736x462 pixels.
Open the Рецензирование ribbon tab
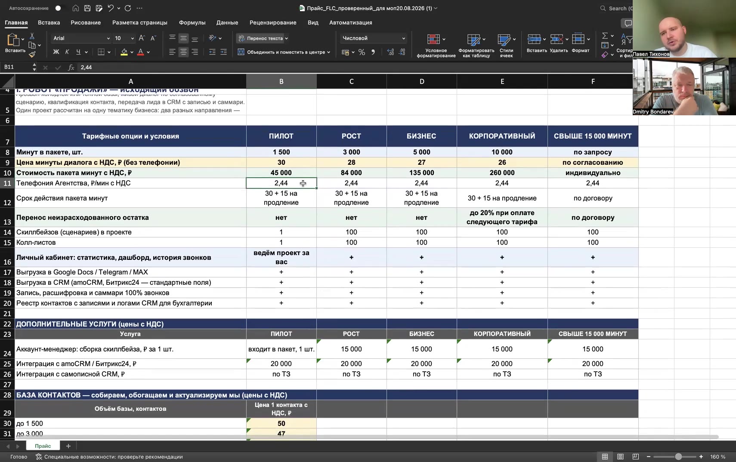tap(273, 22)
